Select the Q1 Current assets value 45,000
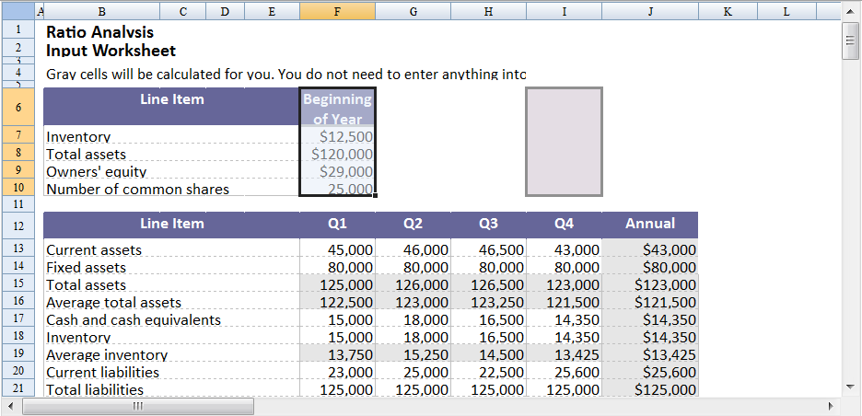 pos(337,249)
